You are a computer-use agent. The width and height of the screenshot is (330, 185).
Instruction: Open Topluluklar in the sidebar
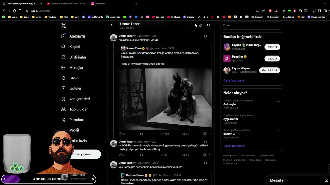[75, 109]
